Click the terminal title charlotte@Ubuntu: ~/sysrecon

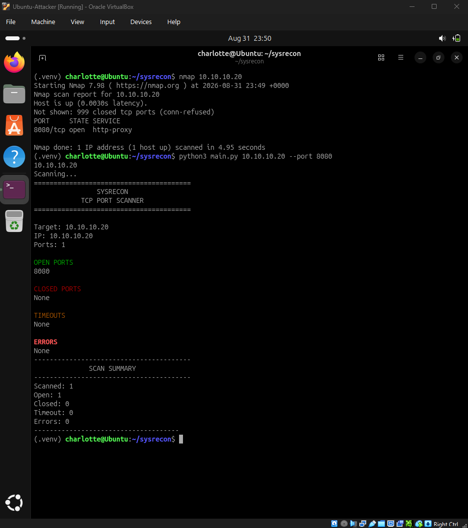[x=249, y=54]
